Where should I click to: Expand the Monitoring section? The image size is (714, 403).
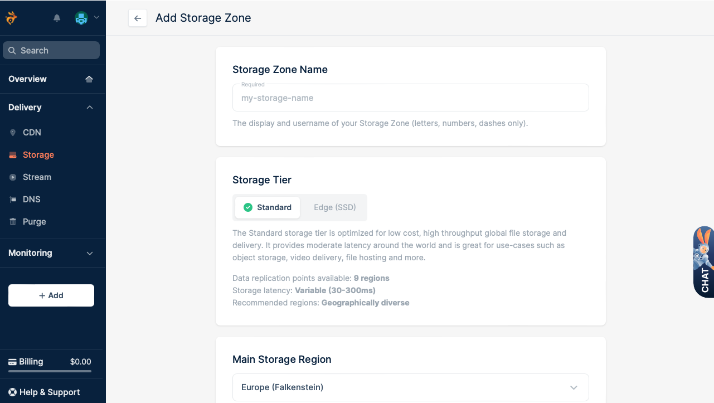[90, 253]
